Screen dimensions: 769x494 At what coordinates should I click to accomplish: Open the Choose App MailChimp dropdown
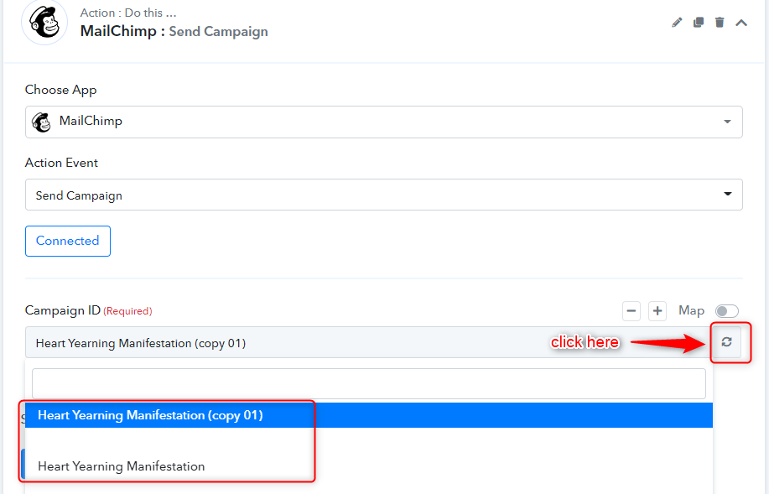(383, 122)
